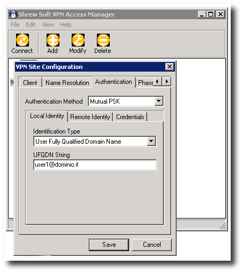
Task: Select the Local Identity sub-tab
Action: point(47,116)
